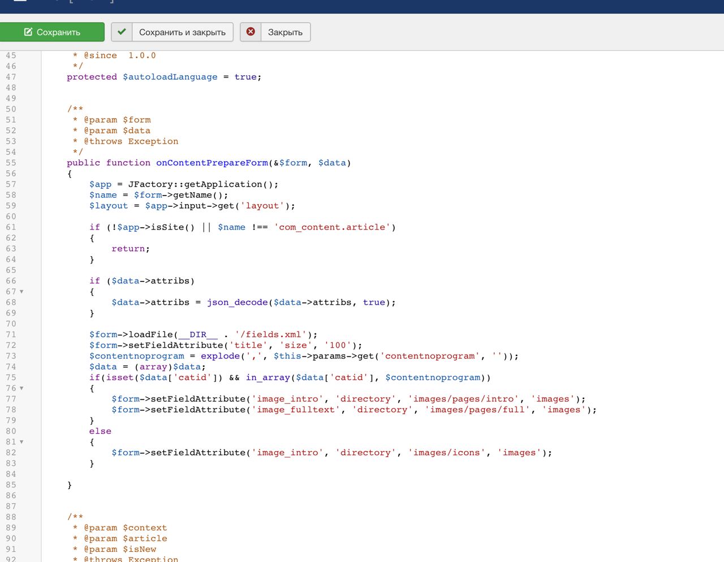Viewport: 724px width, 562px height.
Task: Click the "if ($data->attribs)" condition
Action: tap(142, 281)
